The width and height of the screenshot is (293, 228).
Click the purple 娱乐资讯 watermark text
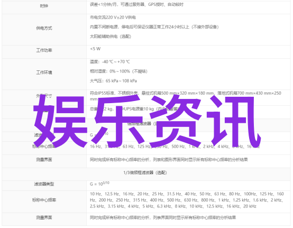click(147, 121)
